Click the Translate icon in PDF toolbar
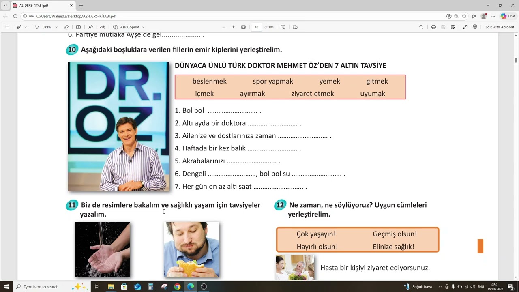 [103, 27]
